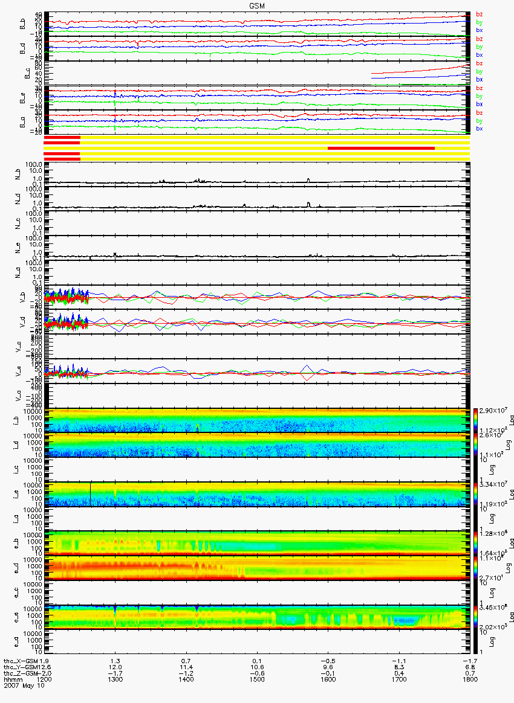The width and height of the screenshot is (514, 703).
Task: Click the 1600 time tick label
Action: pyautogui.click(x=328, y=679)
